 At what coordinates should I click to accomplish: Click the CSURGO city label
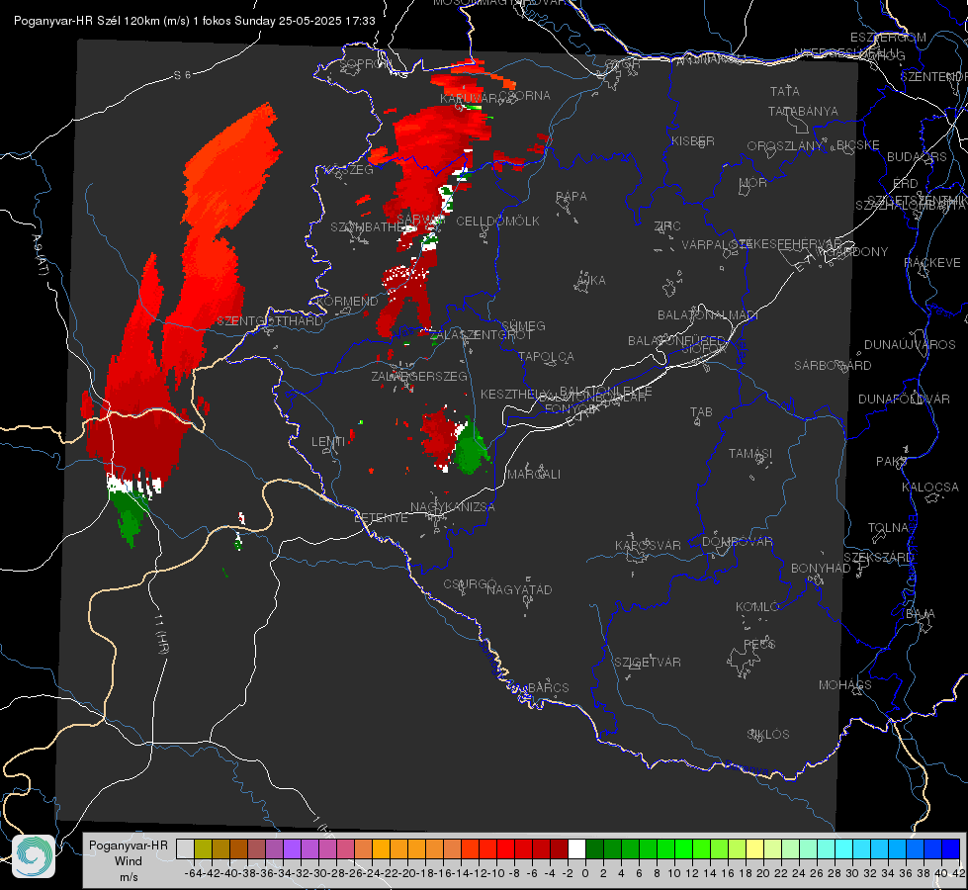tap(470, 583)
